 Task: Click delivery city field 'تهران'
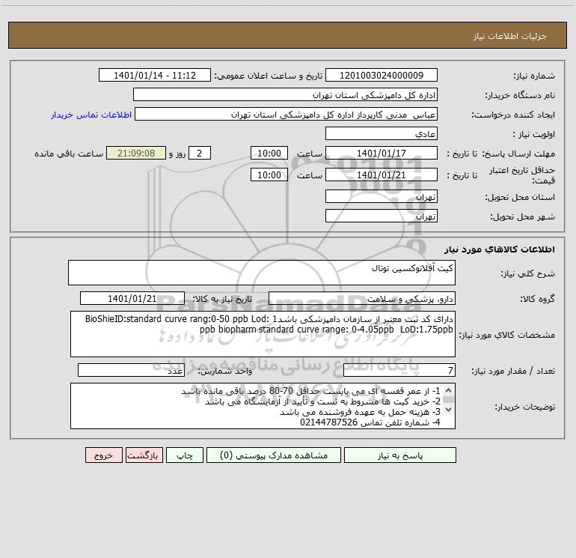(382, 216)
